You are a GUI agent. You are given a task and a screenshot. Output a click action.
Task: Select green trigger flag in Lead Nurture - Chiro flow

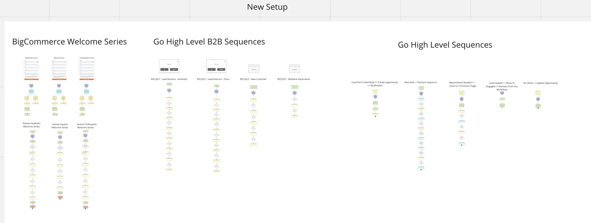216,86
